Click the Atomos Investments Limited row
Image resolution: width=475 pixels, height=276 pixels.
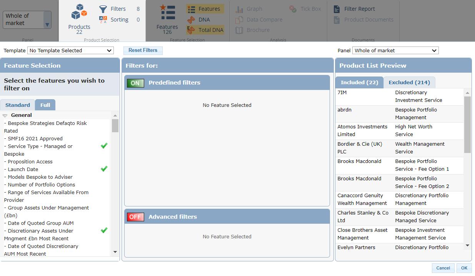pos(399,131)
